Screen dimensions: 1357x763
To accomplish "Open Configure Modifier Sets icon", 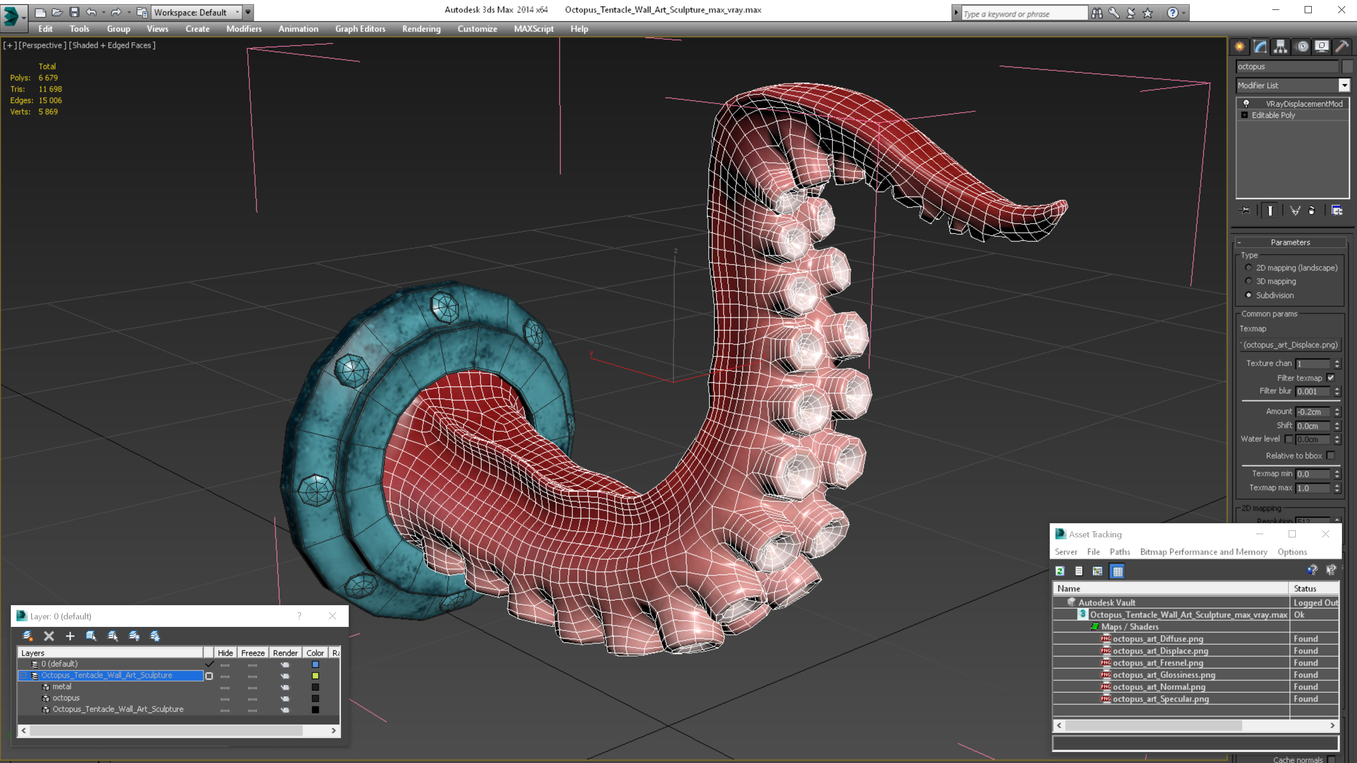I will pyautogui.click(x=1337, y=211).
